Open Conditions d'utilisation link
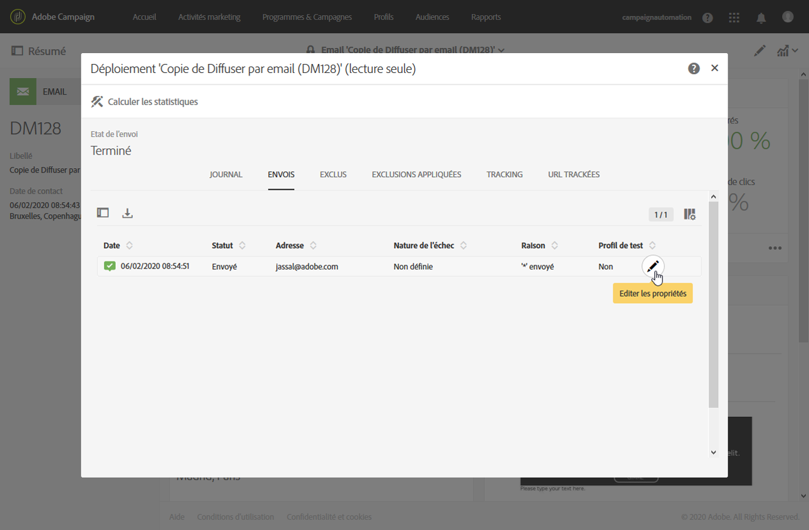This screenshot has width=809, height=530. pyautogui.click(x=235, y=517)
